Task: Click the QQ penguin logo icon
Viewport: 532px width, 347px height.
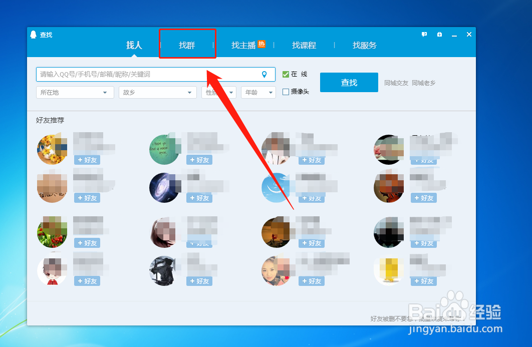Action: (33, 35)
